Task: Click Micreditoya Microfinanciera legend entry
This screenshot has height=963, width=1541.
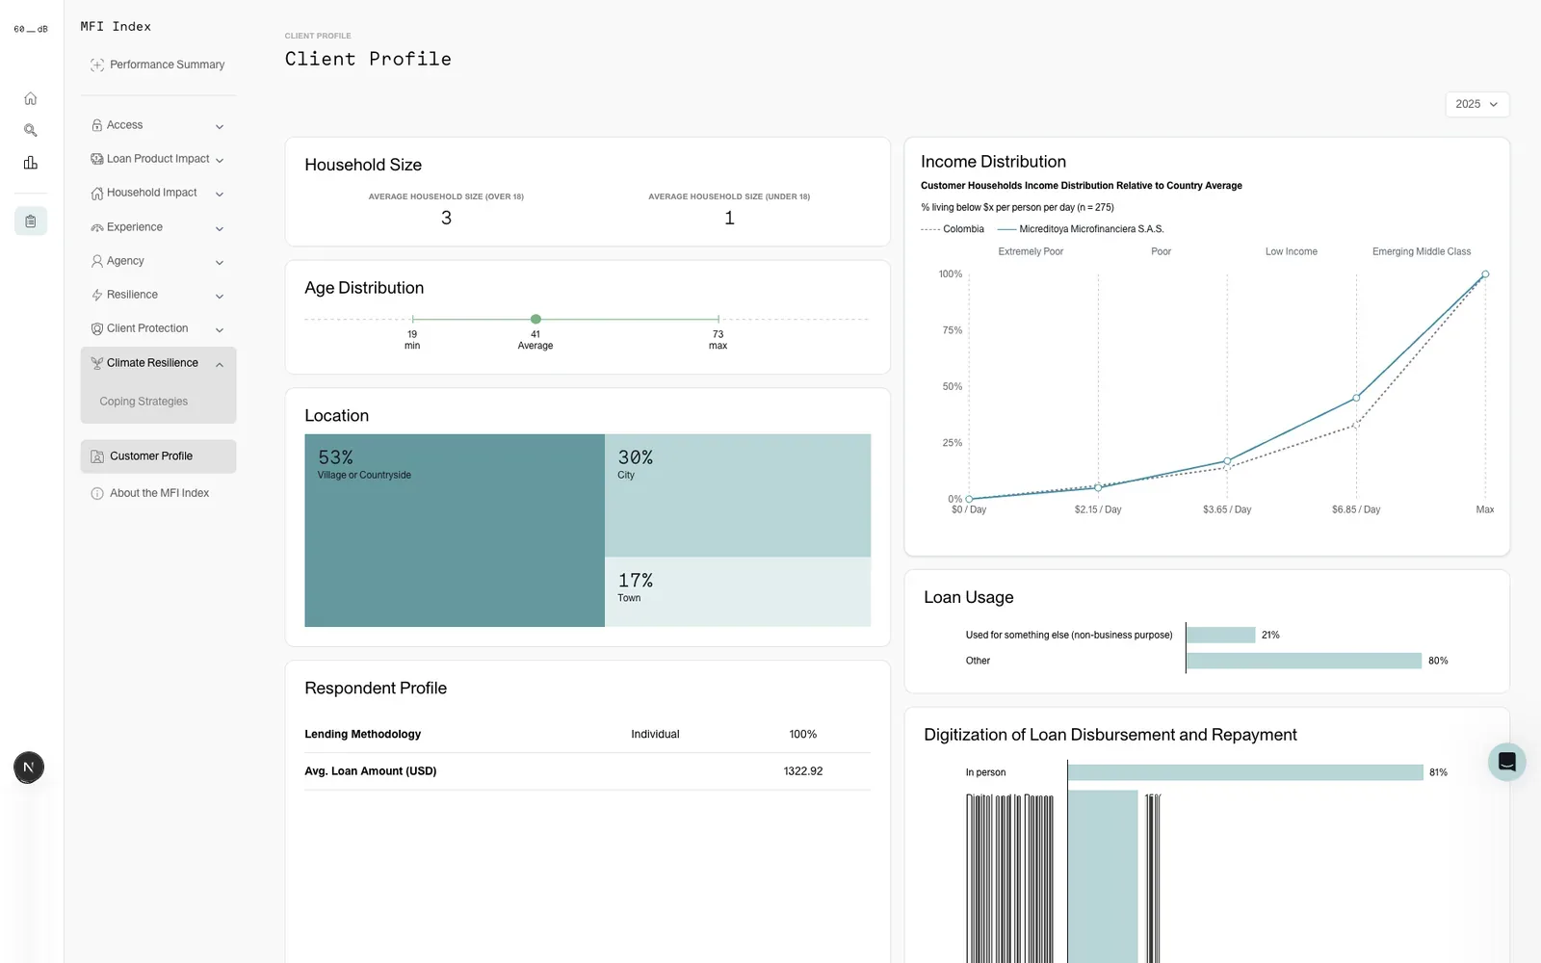Action: tap(1081, 229)
